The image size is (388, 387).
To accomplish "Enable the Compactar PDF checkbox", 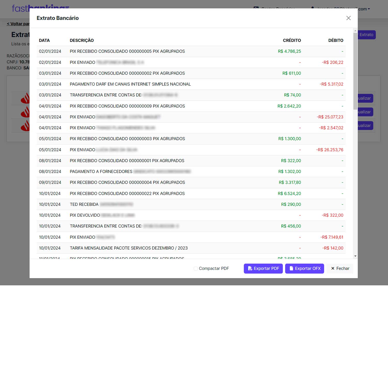I will [196, 269].
